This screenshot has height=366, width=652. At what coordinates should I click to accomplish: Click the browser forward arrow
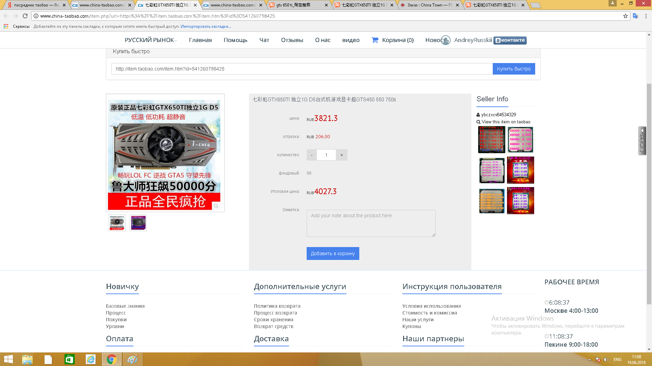pyautogui.click(x=16, y=16)
